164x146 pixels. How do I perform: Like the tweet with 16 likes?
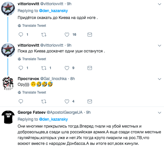pos(67,35)
